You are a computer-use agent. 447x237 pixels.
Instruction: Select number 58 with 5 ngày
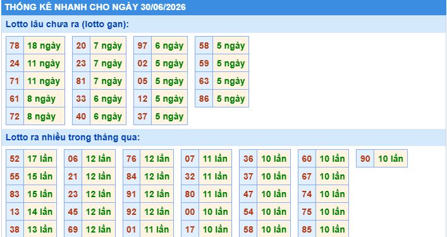(204, 46)
